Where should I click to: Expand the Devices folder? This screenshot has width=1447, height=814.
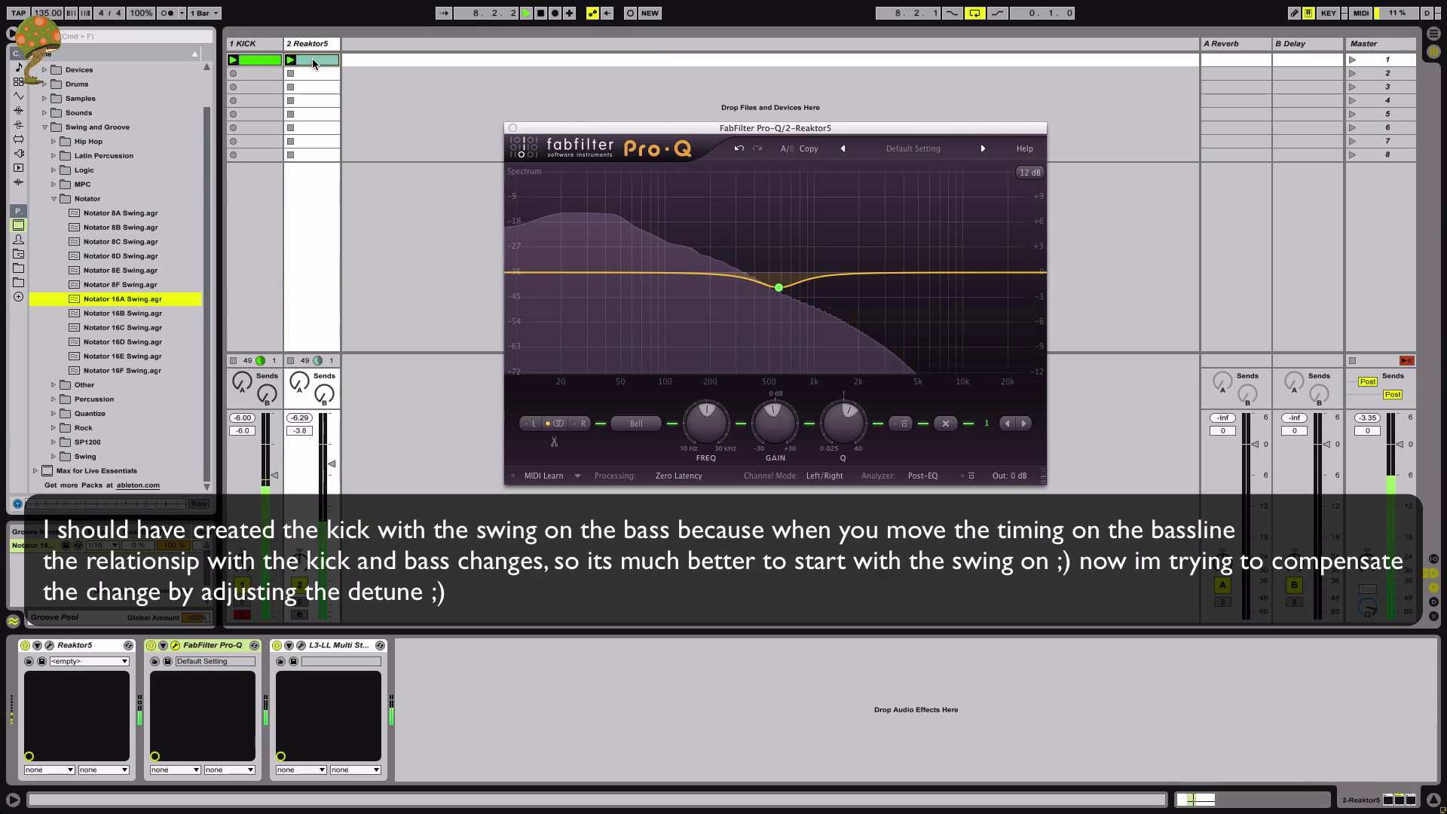tap(44, 69)
